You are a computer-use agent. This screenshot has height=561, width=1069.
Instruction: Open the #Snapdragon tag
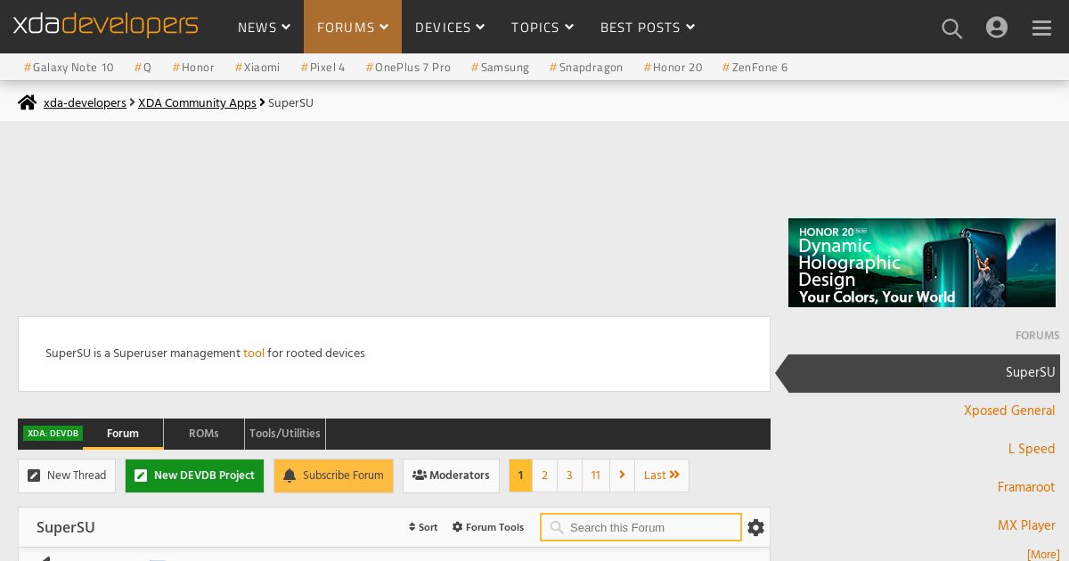[x=586, y=68]
